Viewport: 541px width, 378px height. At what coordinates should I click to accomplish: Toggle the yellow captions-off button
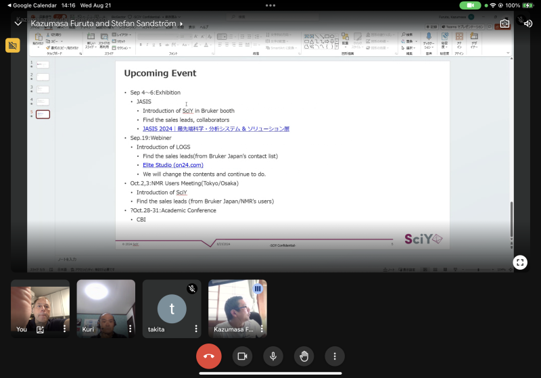click(x=13, y=45)
